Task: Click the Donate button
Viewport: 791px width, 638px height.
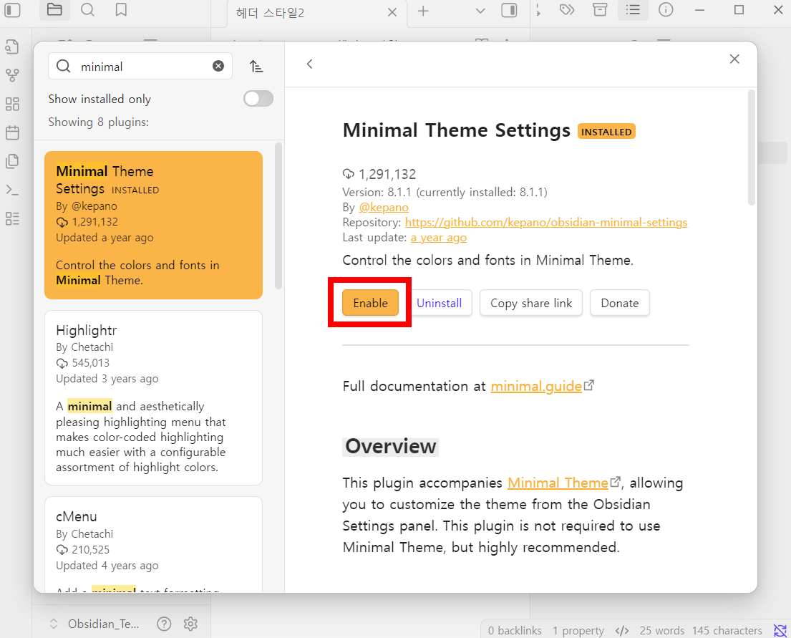Action: click(619, 303)
